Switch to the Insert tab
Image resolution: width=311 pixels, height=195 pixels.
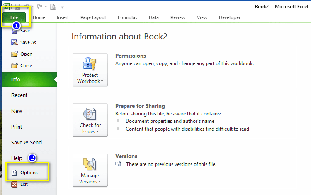click(63, 17)
